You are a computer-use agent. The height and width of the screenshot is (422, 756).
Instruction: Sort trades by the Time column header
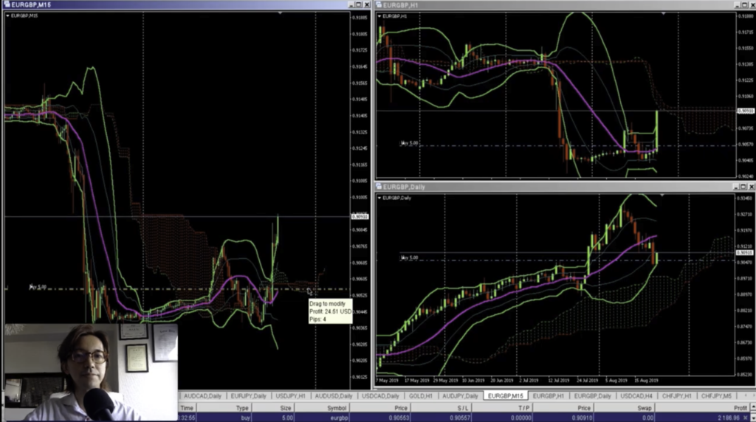click(x=187, y=408)
